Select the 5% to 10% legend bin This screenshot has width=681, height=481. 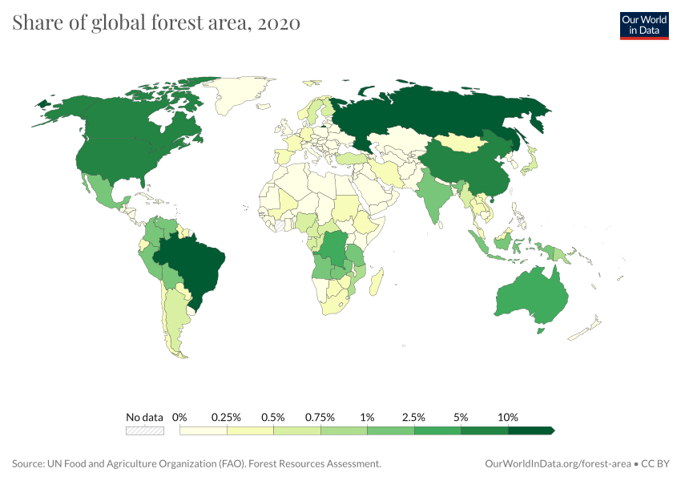coord(485,430)
